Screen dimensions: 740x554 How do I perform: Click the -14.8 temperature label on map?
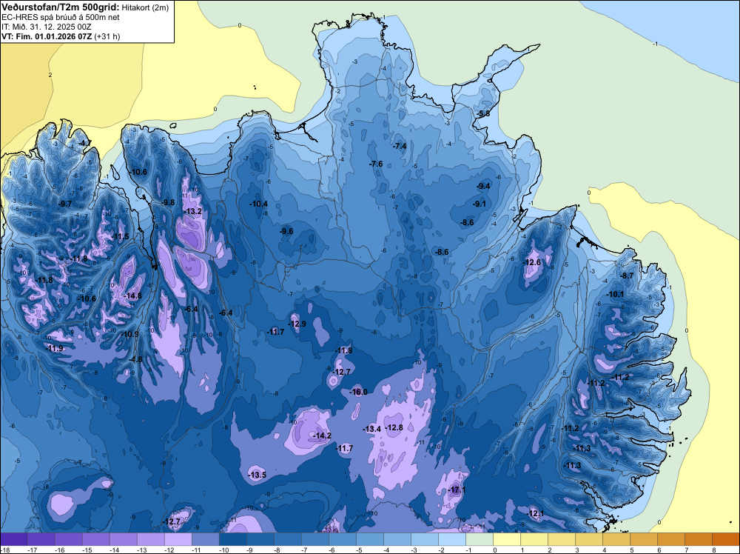[132, 296]
